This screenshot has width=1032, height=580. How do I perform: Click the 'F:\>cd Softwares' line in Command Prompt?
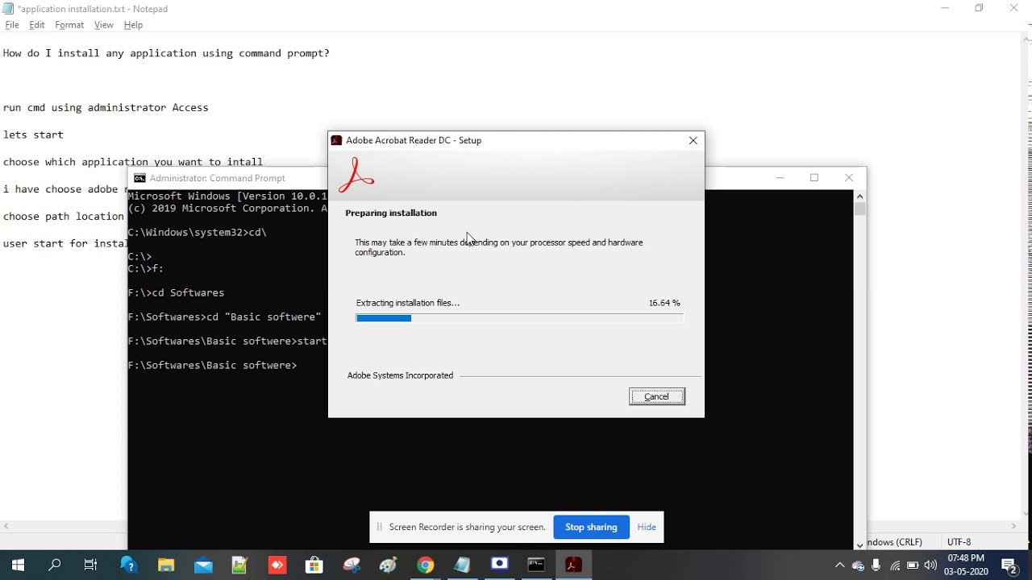pos(177,292)
